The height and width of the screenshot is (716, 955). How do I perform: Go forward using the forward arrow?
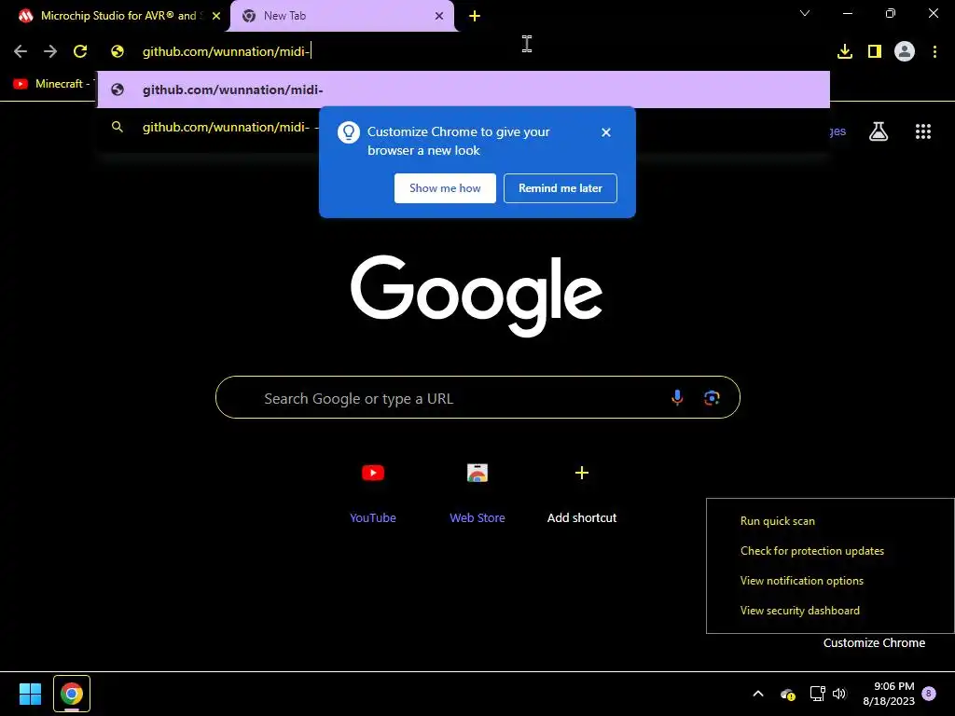coord(50,52)
